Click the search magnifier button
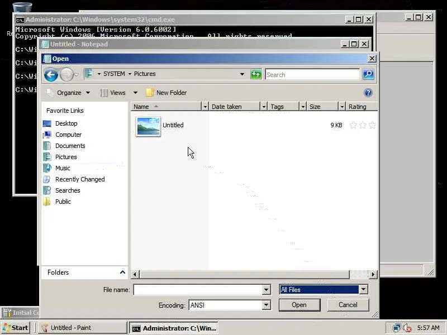Image resolution: width=447 pixels, height=335 pixels. (369, 74)
